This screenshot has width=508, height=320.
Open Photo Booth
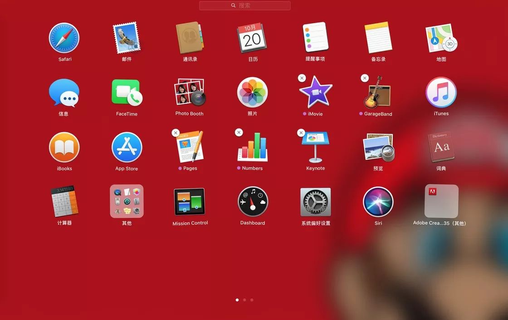(190, 92)
